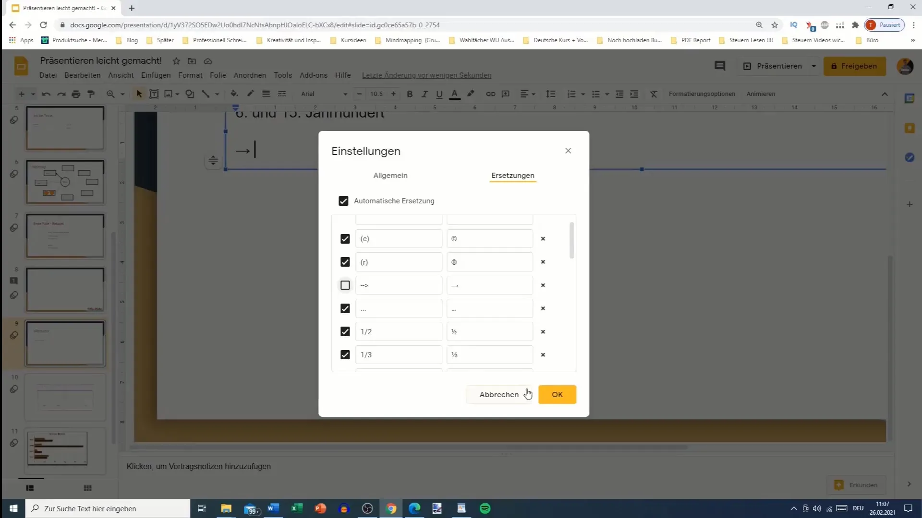Click the Letzte Änderung link
The height and width of the screenshot is (518, 922).
tap(426, 75)
